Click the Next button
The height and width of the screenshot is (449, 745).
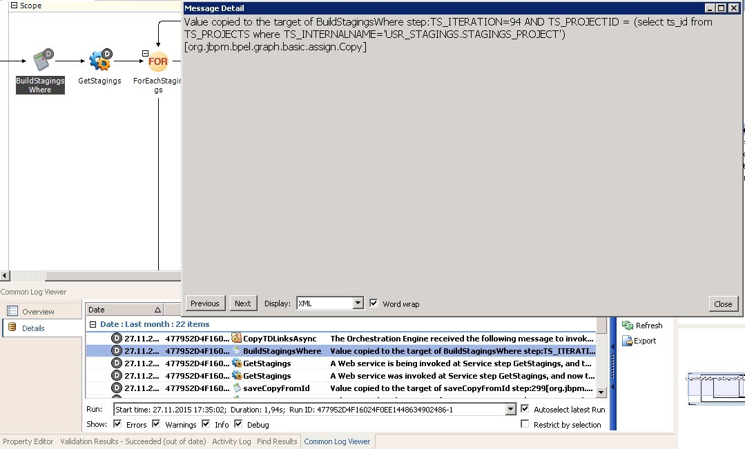point(242,303)
